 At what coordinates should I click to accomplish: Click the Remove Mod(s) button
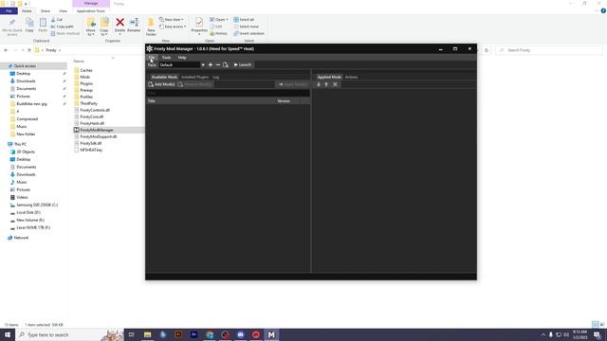click(195, 84)
